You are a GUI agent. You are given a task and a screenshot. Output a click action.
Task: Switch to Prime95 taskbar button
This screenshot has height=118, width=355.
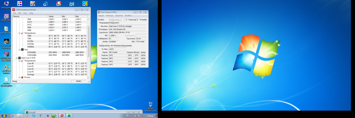tap(69, 115)
